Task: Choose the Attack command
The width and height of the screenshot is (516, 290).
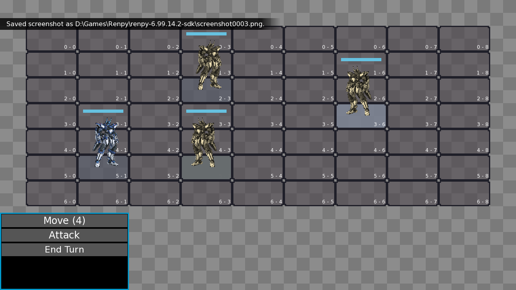Action: pyautogui.click(x=64, y=235)
